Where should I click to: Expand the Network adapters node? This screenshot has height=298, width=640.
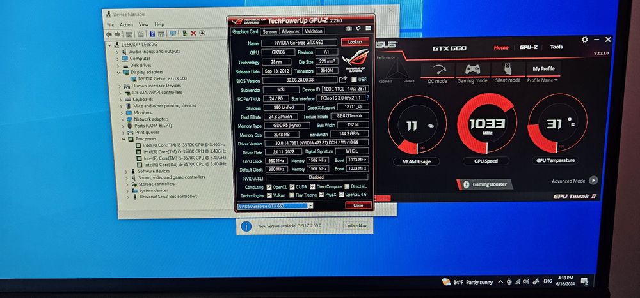click(x=122, y=119)
